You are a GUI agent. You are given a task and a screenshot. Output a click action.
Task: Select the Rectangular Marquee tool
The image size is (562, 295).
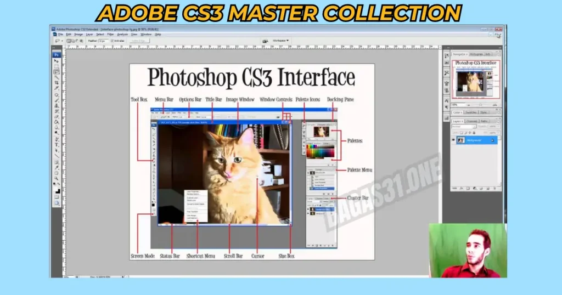click(57, 66)
